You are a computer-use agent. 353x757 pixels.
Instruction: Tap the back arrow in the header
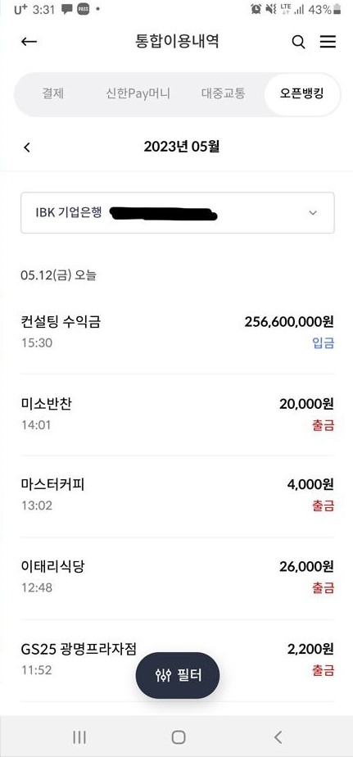[x=29, y=42]
